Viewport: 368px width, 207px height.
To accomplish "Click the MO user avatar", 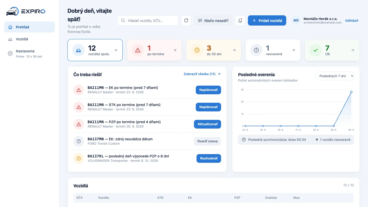I will tap(296, 20).
